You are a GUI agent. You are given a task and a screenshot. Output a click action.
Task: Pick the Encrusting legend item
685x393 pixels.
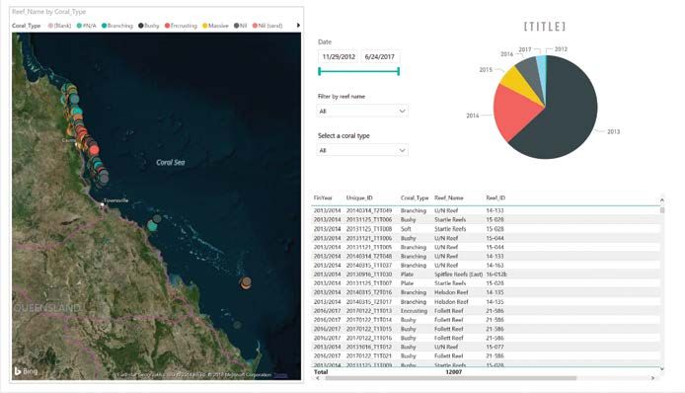(181, 26)
